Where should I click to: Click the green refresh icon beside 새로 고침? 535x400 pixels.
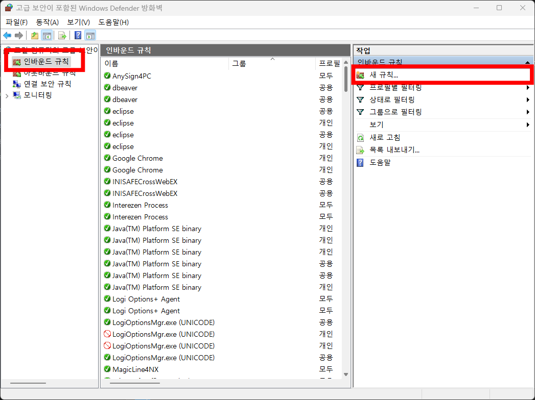tap(360, 138)
